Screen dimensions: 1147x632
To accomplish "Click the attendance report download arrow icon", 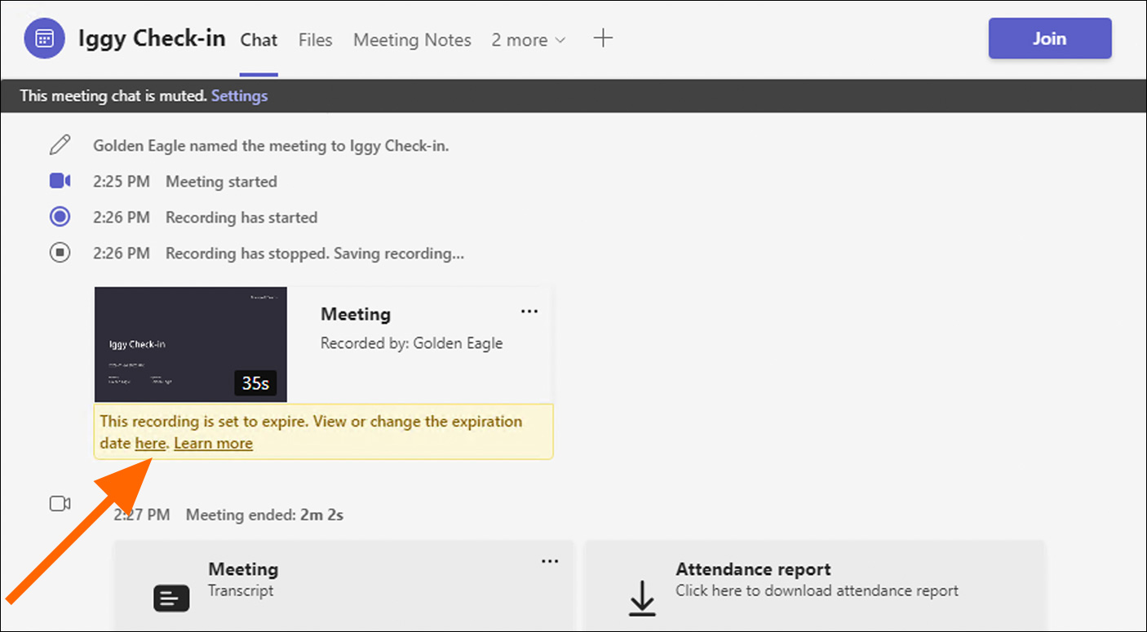I will pyautogui.click(x=642, y=598).
